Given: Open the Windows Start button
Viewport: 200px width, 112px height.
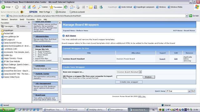Looking at the screenshot, I should coord(7,110).
